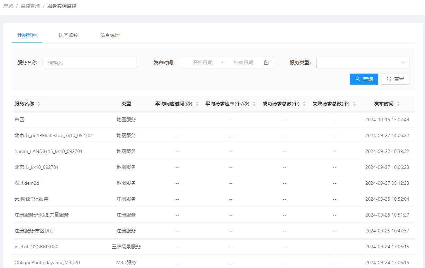
Task: Switch to the 综合统计 tab
Action: pos(110,35)
